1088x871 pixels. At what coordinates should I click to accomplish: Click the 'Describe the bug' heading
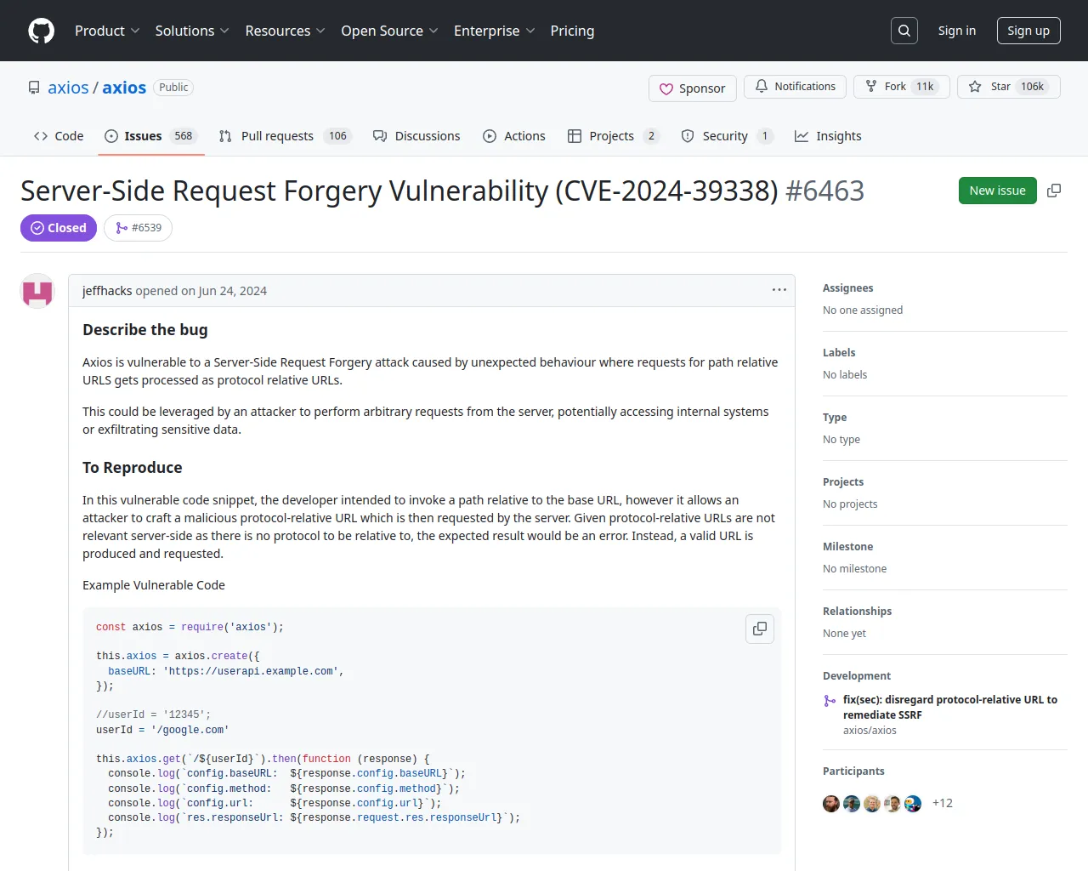point(145,330)
